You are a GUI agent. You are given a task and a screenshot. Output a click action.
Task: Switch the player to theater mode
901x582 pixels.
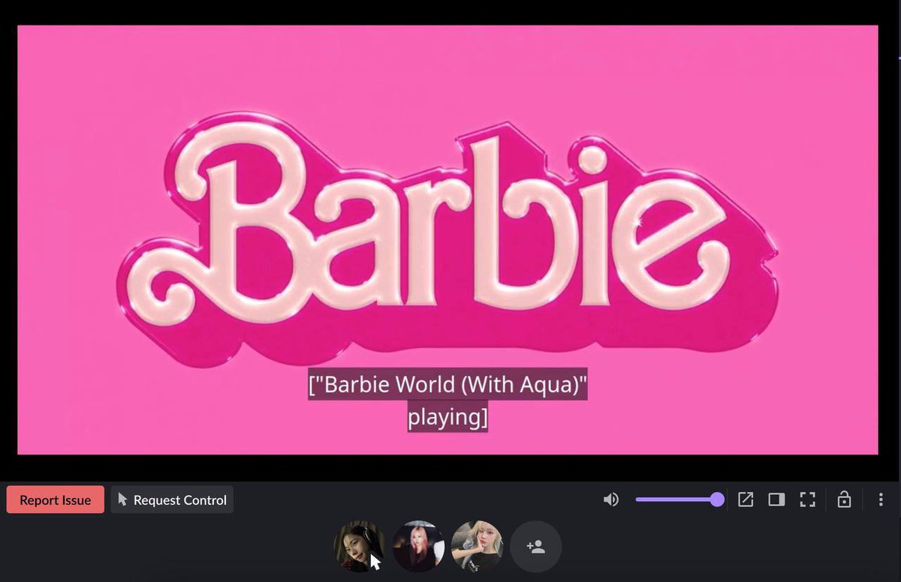click(776, 499)
